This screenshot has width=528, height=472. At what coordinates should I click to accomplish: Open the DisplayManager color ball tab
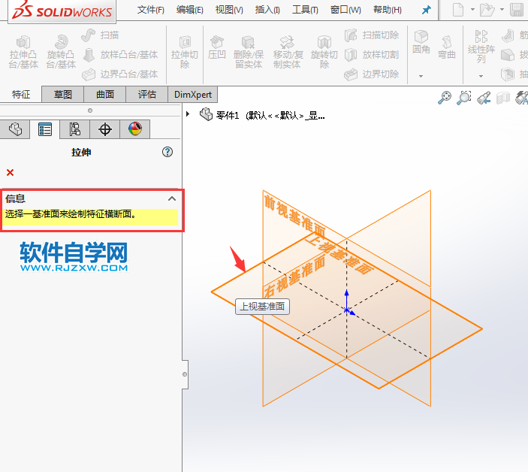tap(135, 129)
